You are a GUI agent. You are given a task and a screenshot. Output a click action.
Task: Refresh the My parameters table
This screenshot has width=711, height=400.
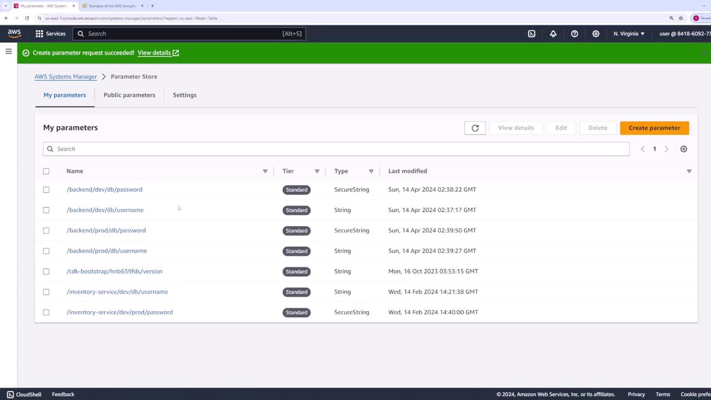pyautogui.click(x=475, y=128)
